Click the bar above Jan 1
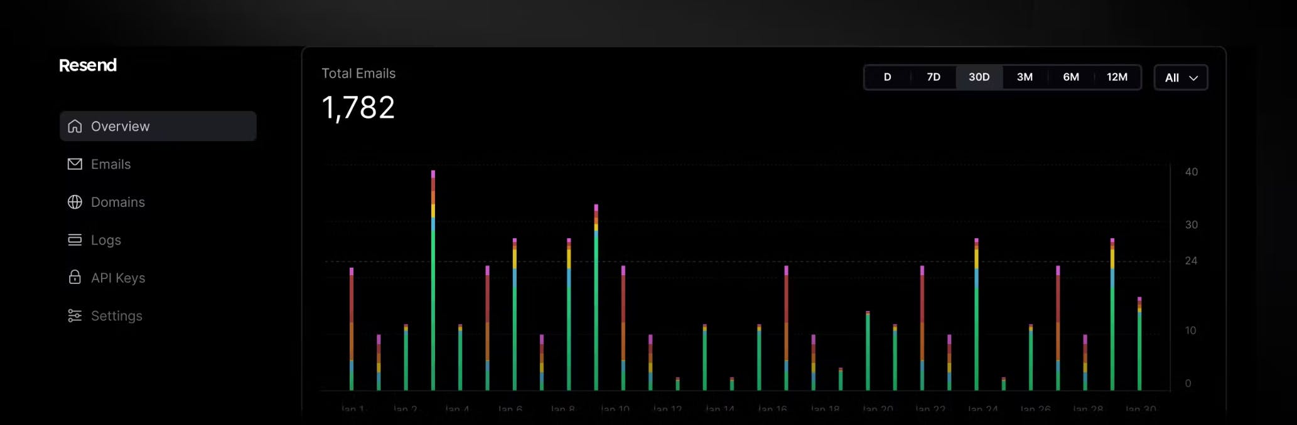This screenshot has height=425, width=1297. click(352, 329)
